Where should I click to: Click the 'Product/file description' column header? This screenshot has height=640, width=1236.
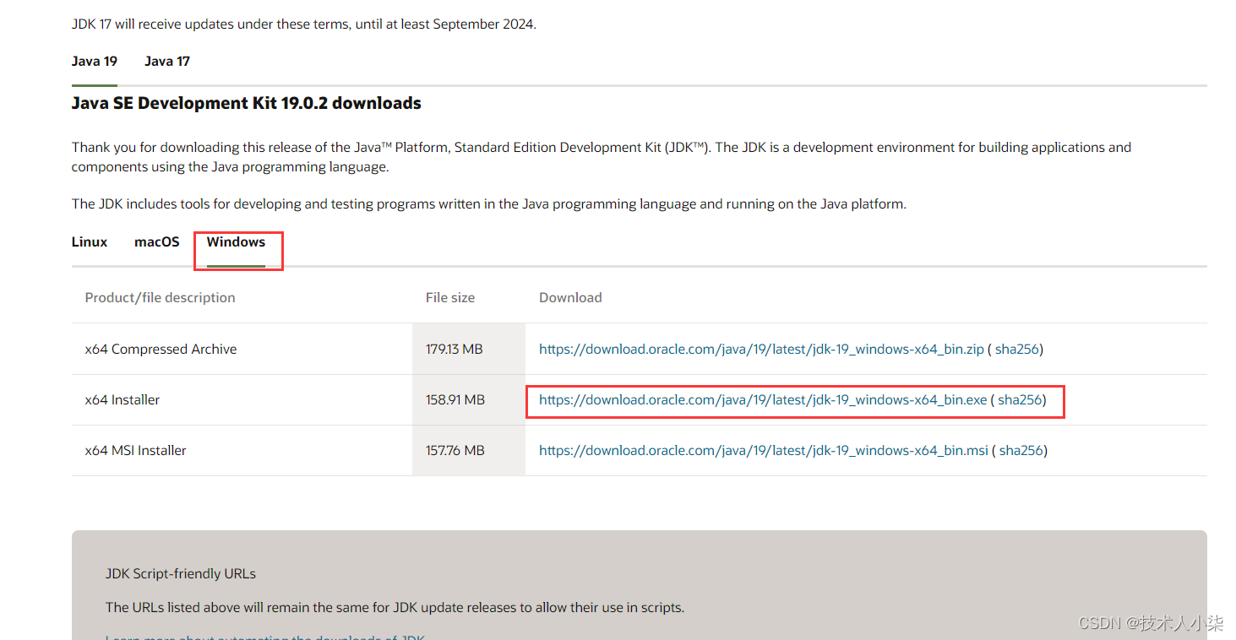coord(161,298)
